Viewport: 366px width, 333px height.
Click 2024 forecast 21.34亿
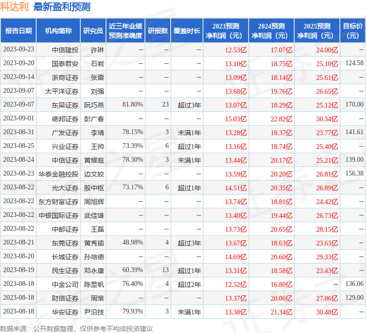coord(281,312)
